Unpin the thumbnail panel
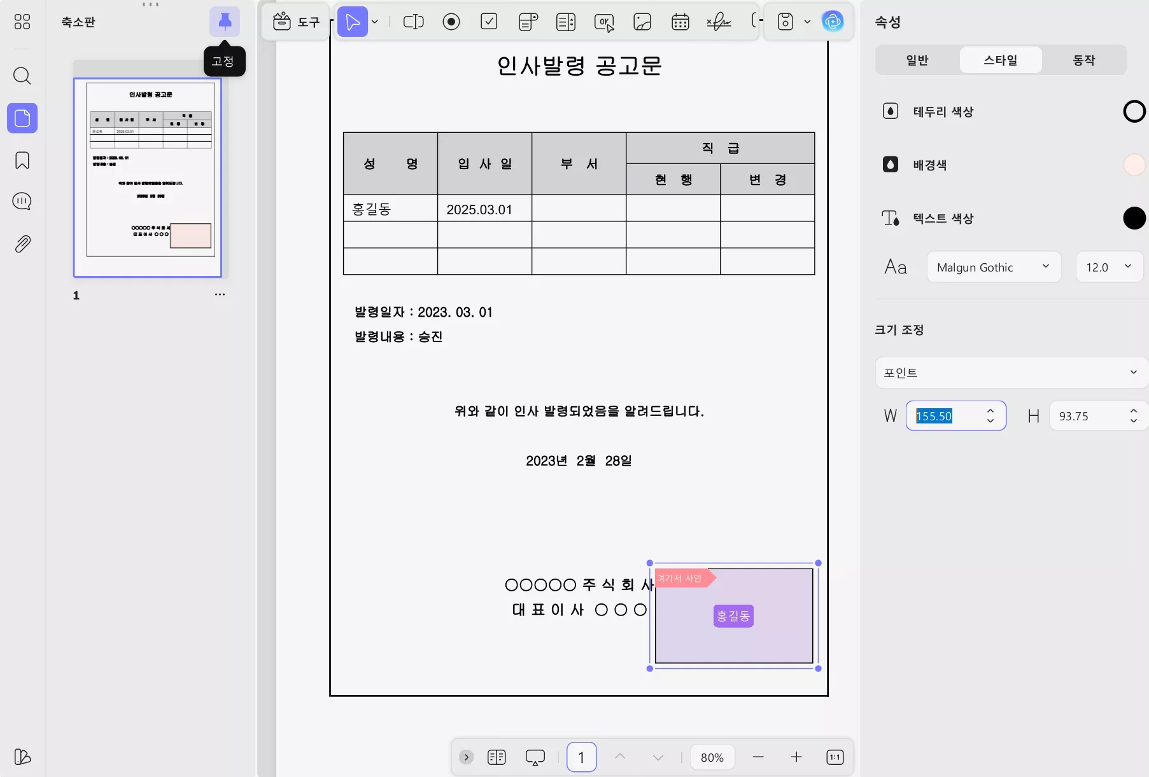Image resolution: width=1149 pixels, height=777 pixels. click(224, 21)
